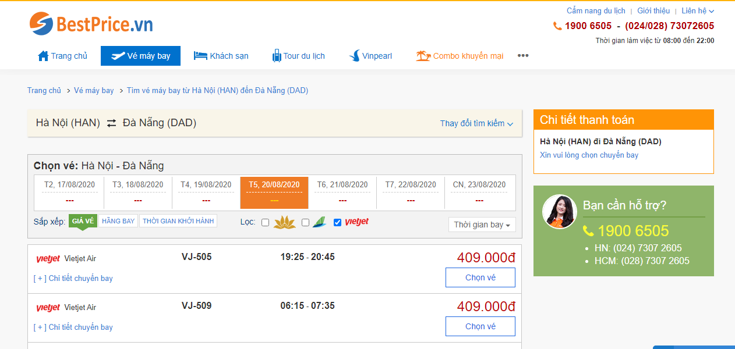Expand Thay đổi tìm kiếm
The height and width of the screenshot is (349, 735).
tap(476, 123)
